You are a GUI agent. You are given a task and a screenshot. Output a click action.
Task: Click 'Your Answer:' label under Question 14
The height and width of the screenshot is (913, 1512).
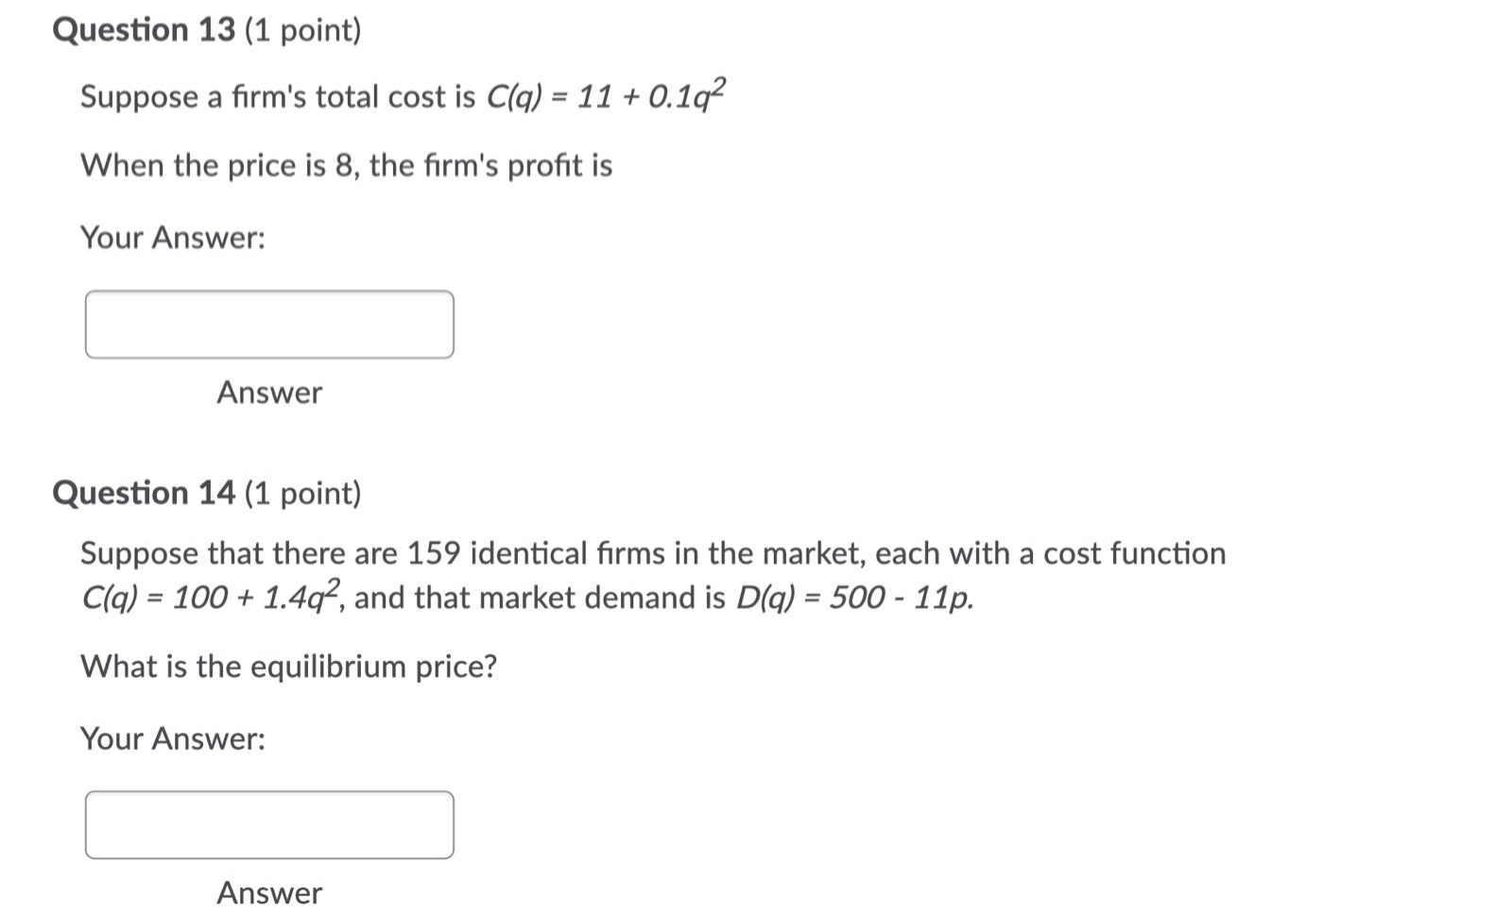174,738
